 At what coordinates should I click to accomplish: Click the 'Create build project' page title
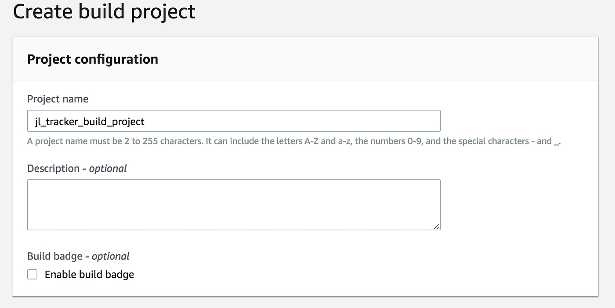(x=104, y=11)
